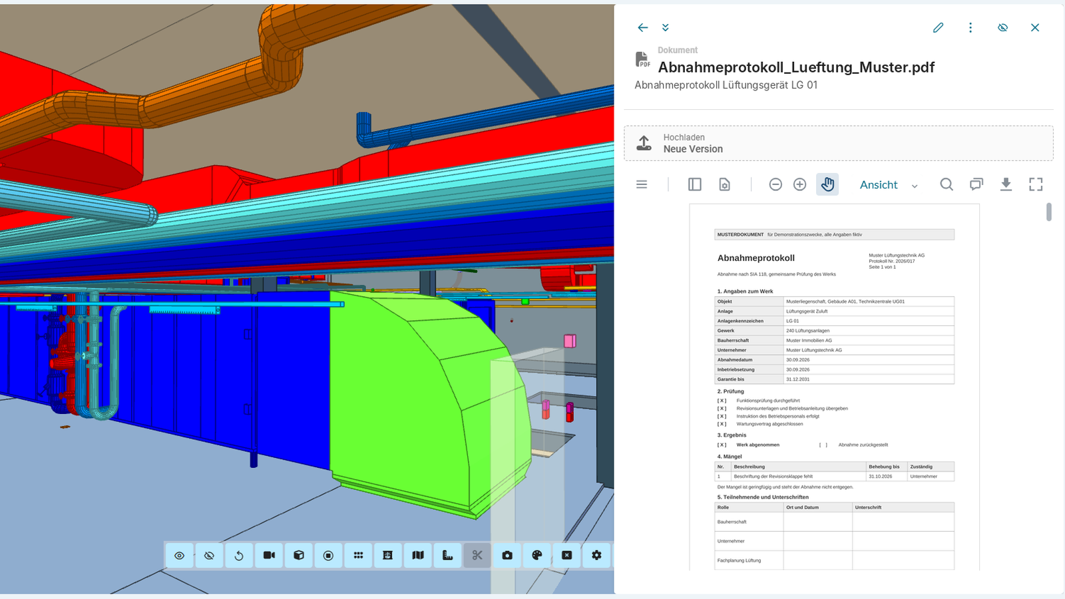Screen dimensions: 1065x599
Task: Click file name Abnahmeprotokoll_Lueftung_Muster.pdf
Action: 796,67
